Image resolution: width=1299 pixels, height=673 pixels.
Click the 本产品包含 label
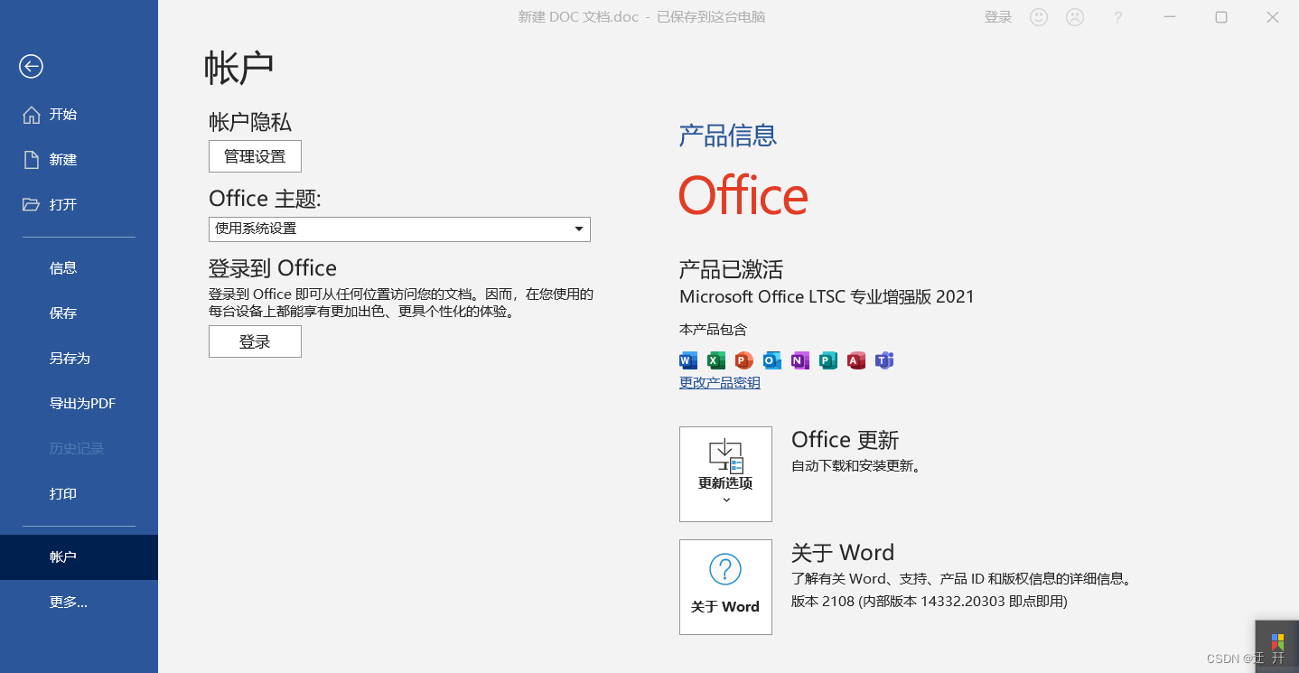point(714,330)
